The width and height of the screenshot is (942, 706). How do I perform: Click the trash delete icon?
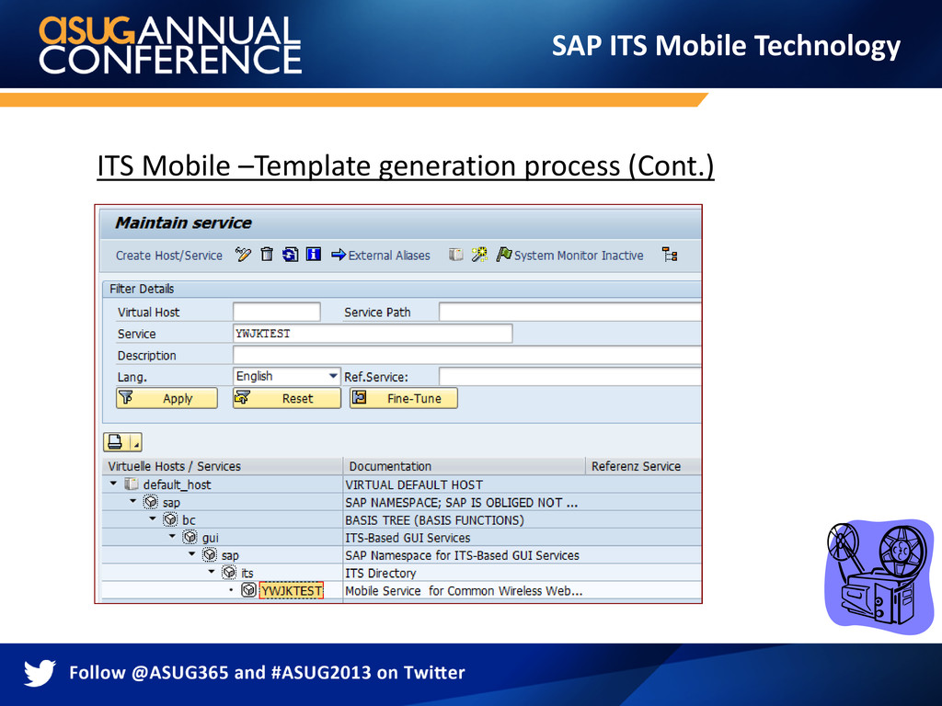coord(267,255)
